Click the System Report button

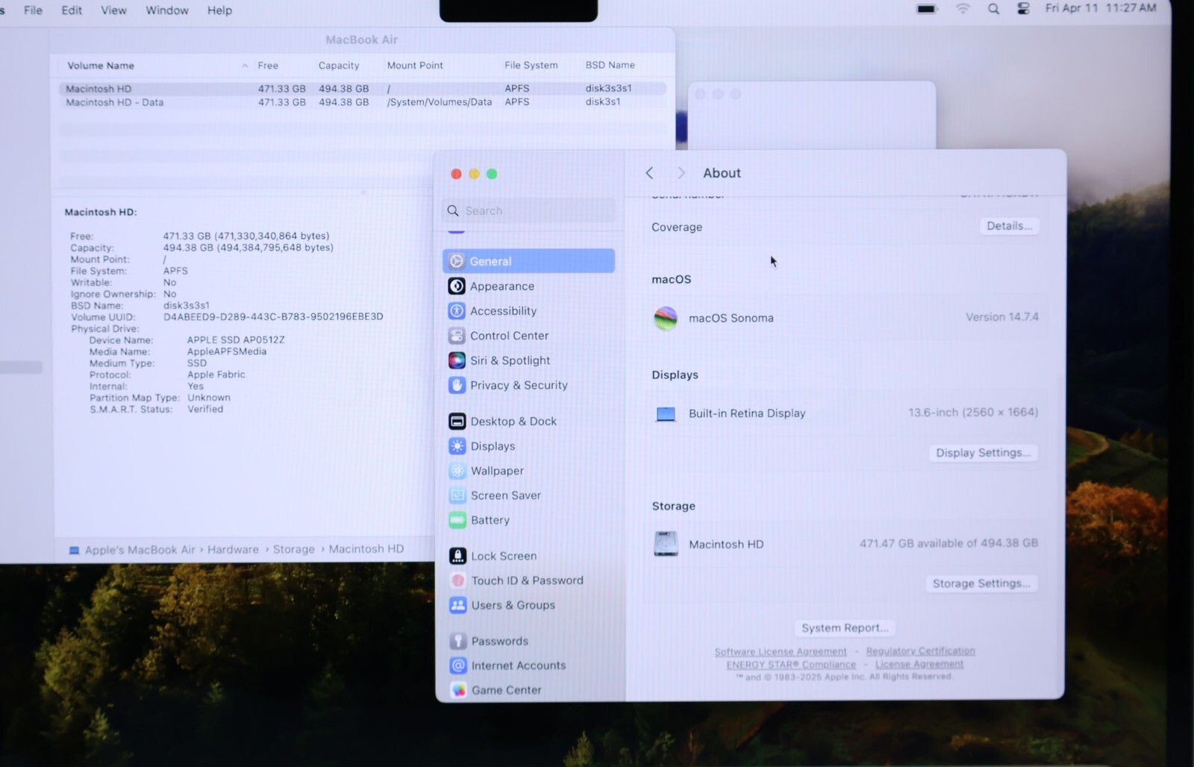coord(845,628)
